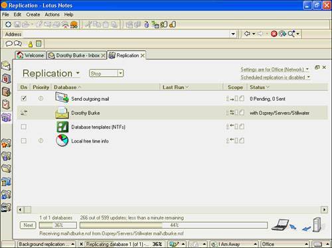Open the Back button history dropdown
The width and height of the screenshot is (332, 248).
(254, 34)
